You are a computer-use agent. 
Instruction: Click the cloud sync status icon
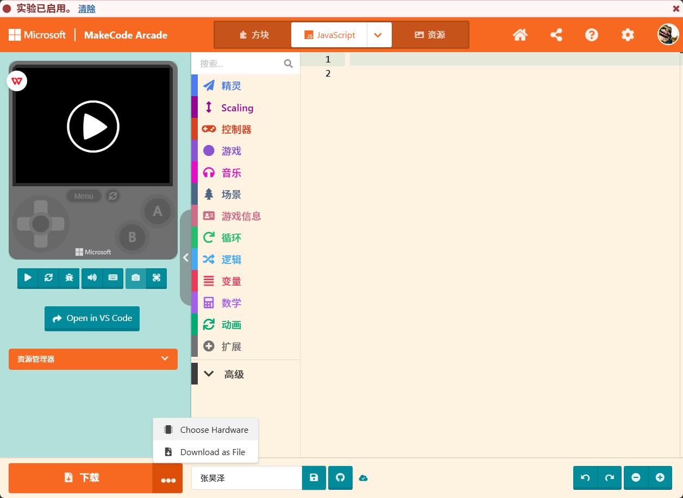pyautogui.click(x=364, y=478)
